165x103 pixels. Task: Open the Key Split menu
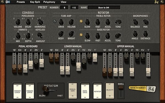[35, 2]
